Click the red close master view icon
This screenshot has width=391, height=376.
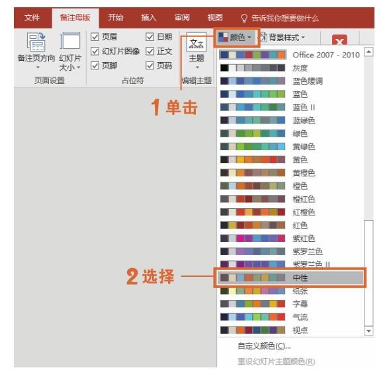(x=339, y=40)
